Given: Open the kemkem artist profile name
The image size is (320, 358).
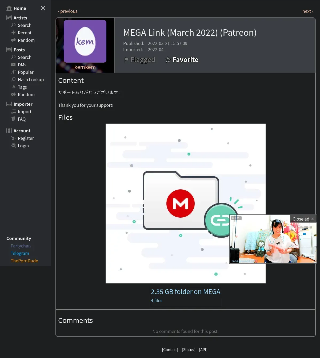Looking at the screenshot, I should point(85,67).
